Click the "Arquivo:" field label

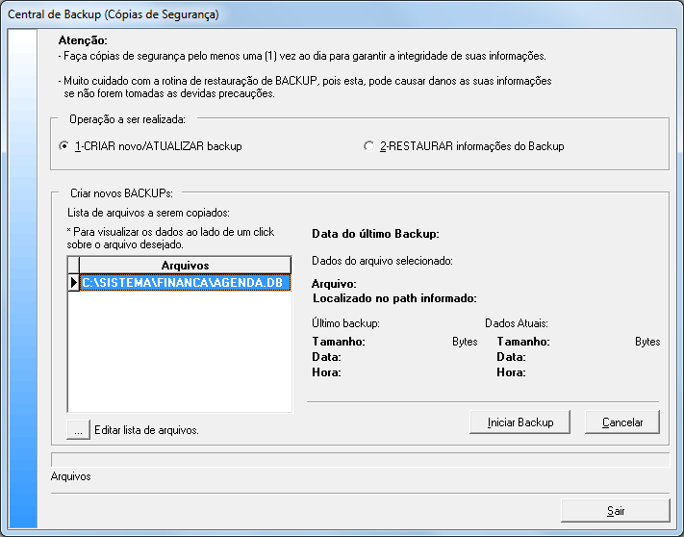(x=334, y=284)
